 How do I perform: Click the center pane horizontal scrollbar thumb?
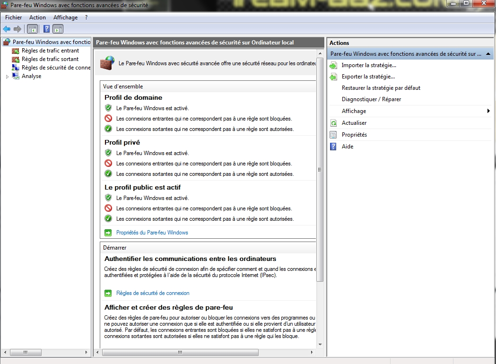click(180, 352)
